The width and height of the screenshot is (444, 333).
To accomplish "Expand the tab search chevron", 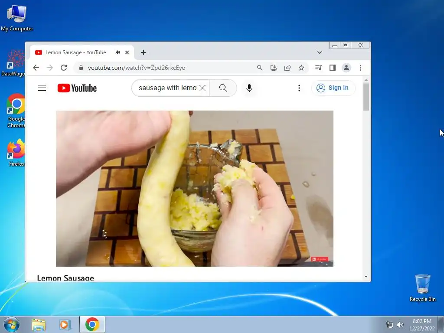I will tap(320, 52).
